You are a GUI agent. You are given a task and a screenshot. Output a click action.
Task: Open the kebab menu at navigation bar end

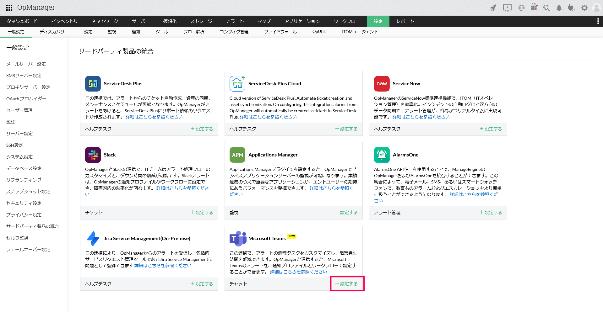pyautogui.click(x=598, y=21)
